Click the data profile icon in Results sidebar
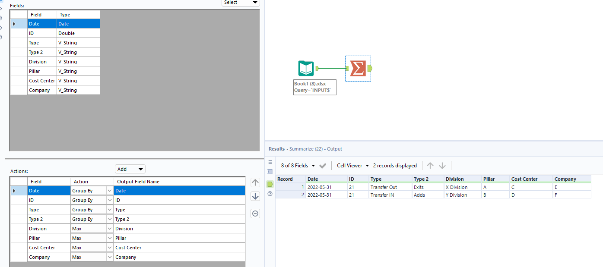The width and height of the screenshot is (603, 267). point(270,172)
